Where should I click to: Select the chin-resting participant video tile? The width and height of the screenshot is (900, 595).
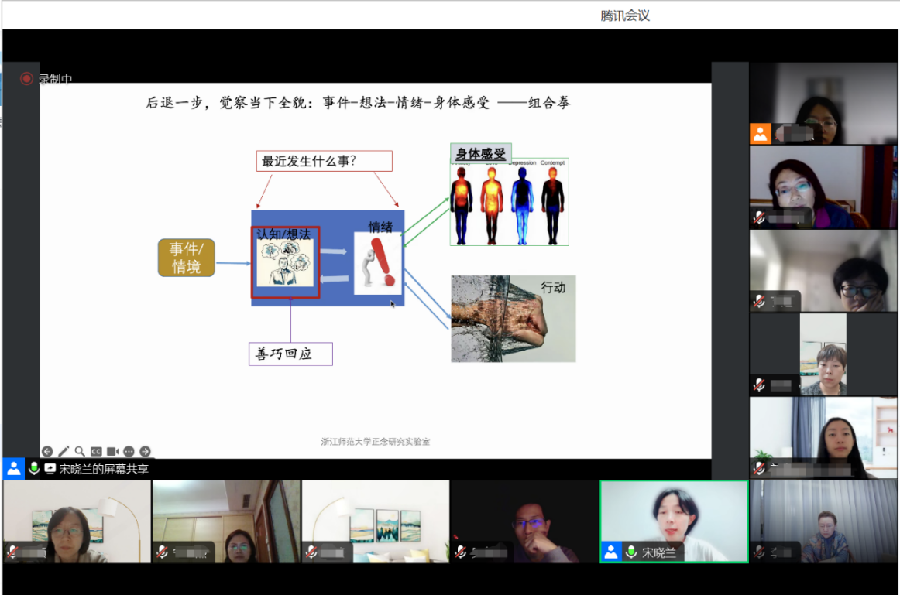823,271
